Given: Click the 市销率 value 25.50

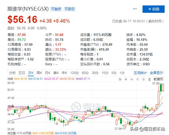Looking at the screenshot, I should coord(144,50).
